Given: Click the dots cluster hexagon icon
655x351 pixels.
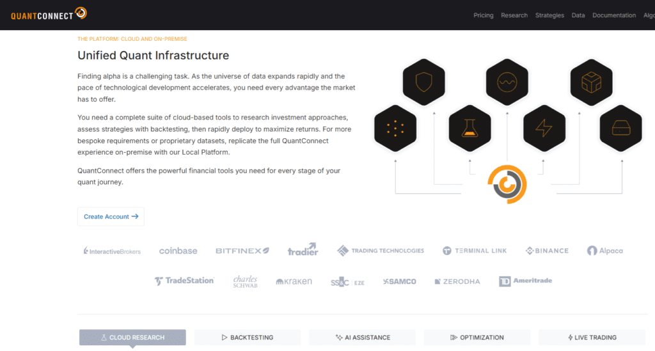Looking at the screenshot, I should 395,128.
